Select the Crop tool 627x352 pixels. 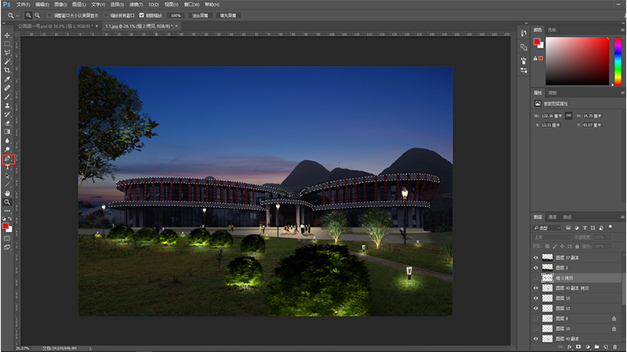(7, 71)
